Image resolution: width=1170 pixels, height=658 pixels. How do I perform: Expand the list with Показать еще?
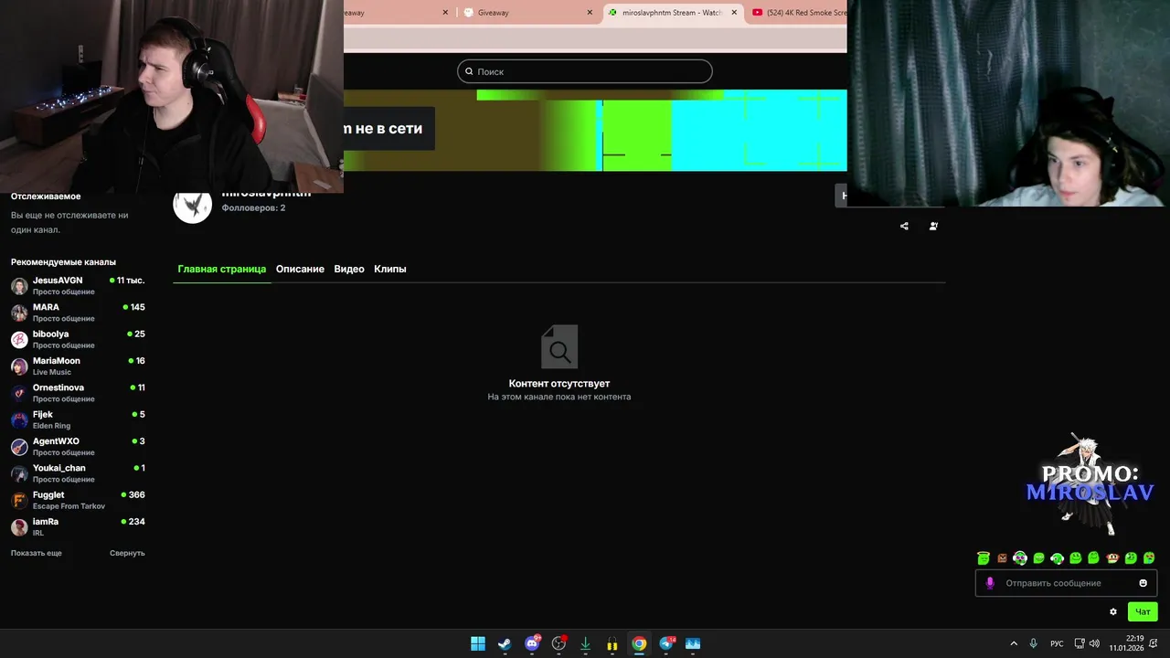tap(37, 553)
